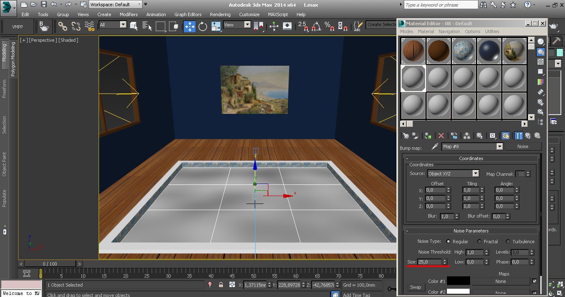Screen dimensions: 565x297
Task: Click the red X reset map icon
Action: 441,136
